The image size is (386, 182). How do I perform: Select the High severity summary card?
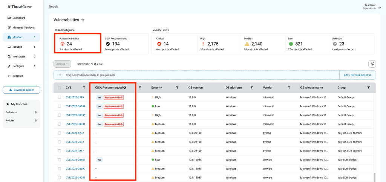click(x=219, y=44)
